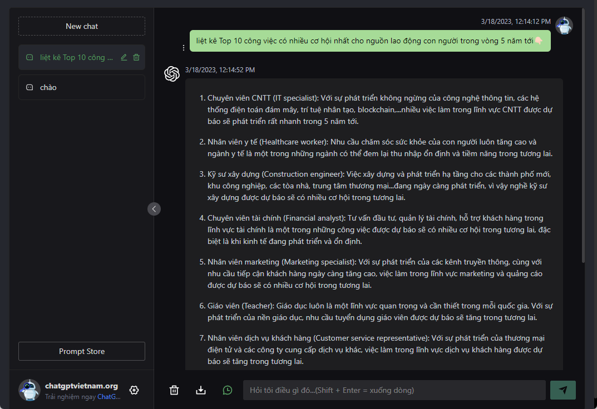
Task: Follow the blue ChatG... link in the sidebar footer
Action: 109,397
